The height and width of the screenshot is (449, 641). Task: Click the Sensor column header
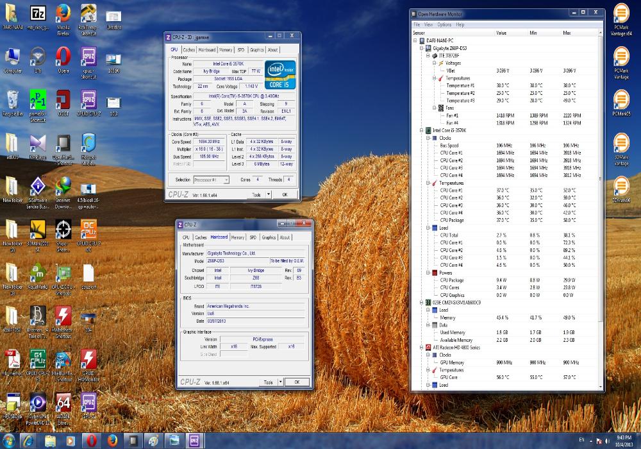pos(419,33)
